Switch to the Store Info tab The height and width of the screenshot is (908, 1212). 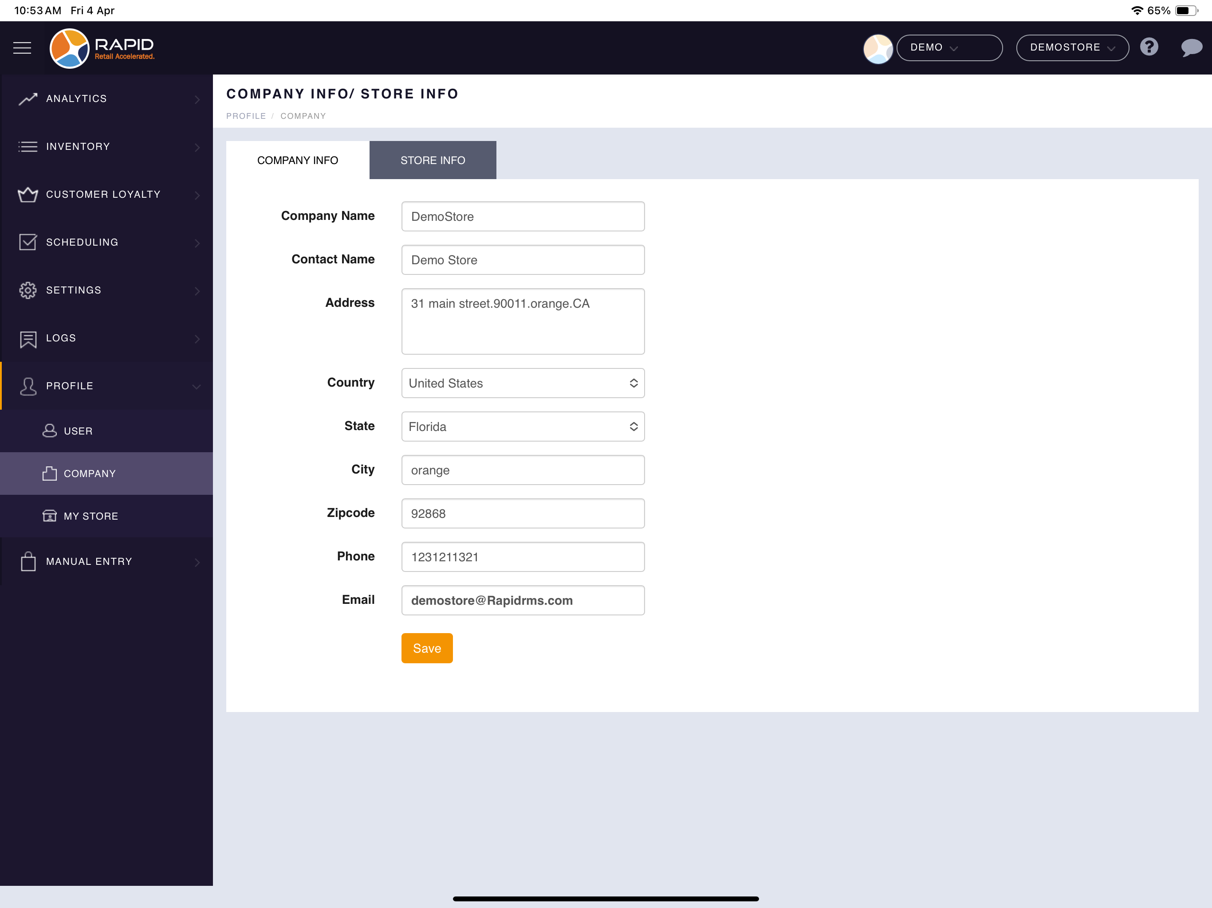tap(432, 160)
